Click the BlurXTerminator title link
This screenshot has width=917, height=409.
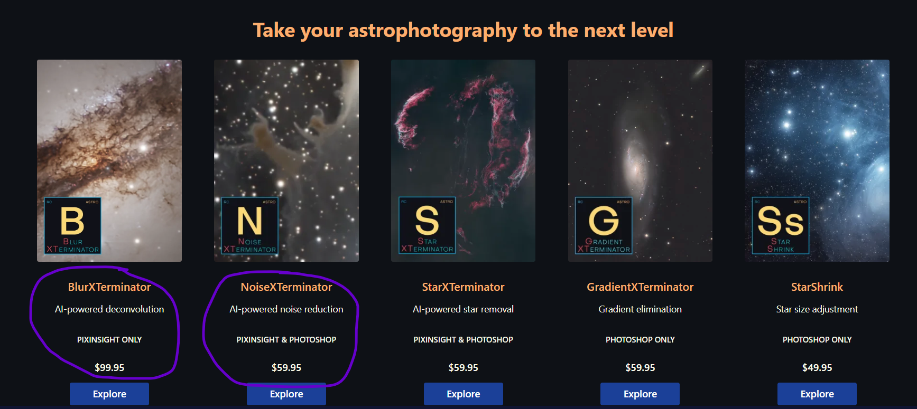109,287
